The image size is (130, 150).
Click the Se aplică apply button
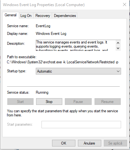coord(115,143)
